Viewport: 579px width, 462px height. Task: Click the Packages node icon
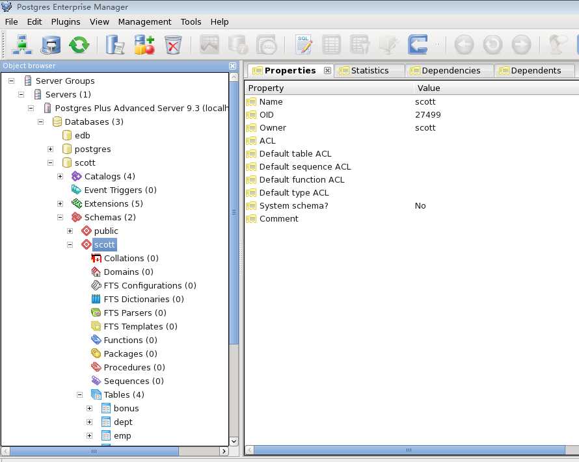tap(96, 353)
